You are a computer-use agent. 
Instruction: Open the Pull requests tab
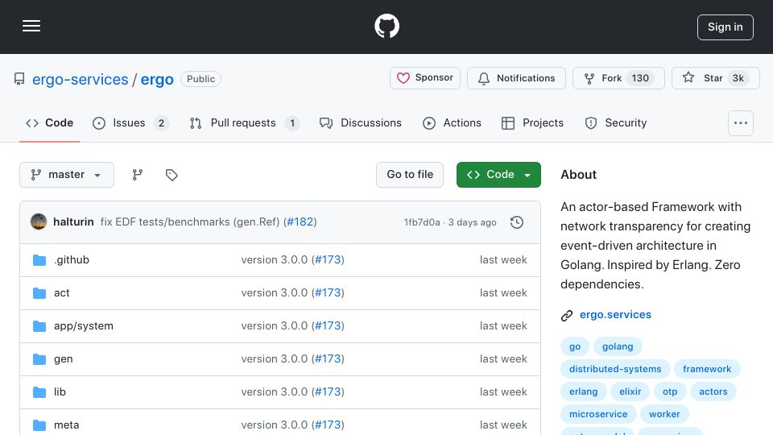[245, 122]
